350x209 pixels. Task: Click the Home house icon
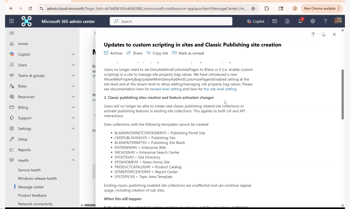12,44
